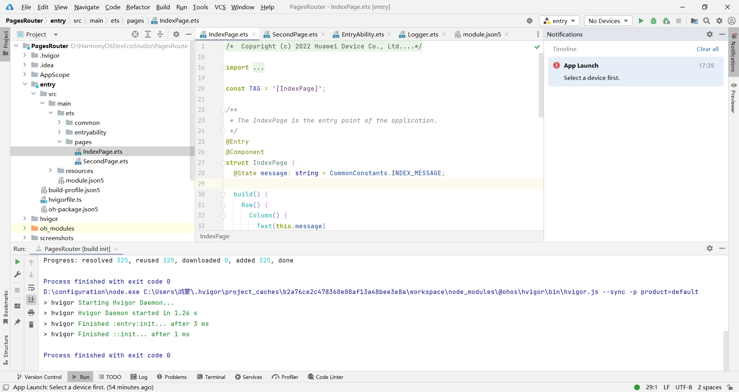
Task: Expand the resources folder
Action: pos(50,171)
